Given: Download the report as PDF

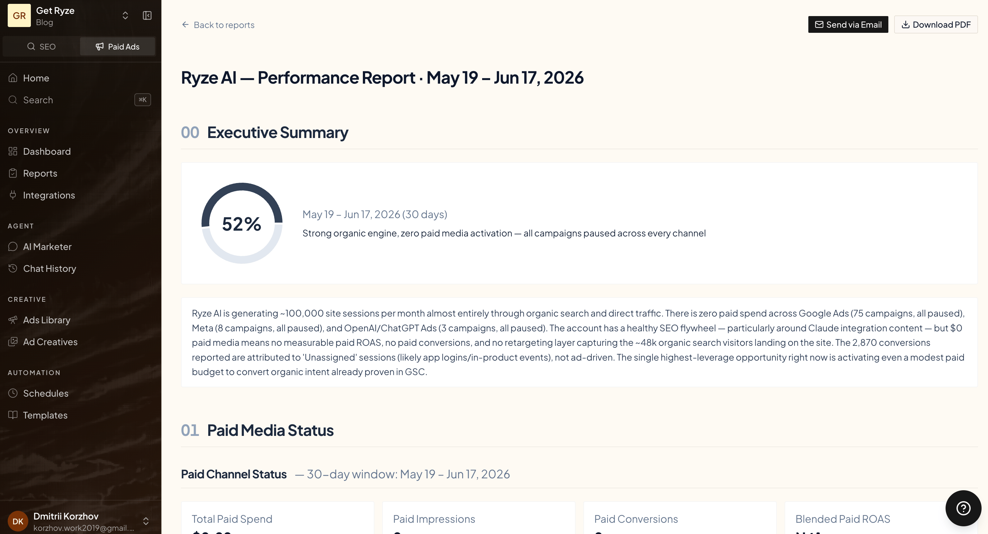Looking at the screenshot, I should pyautogui.click(x=936, y=24).
